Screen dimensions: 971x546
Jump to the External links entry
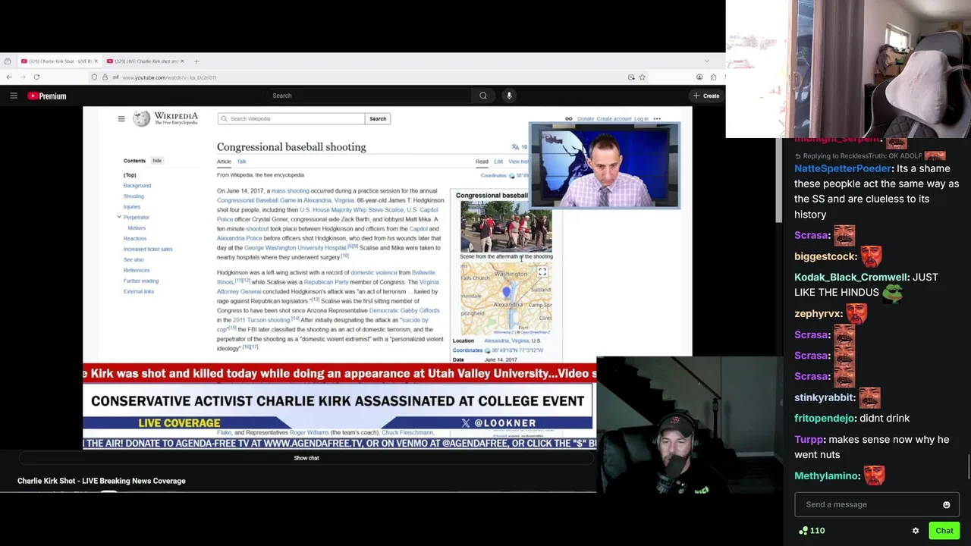pos(139,292)
